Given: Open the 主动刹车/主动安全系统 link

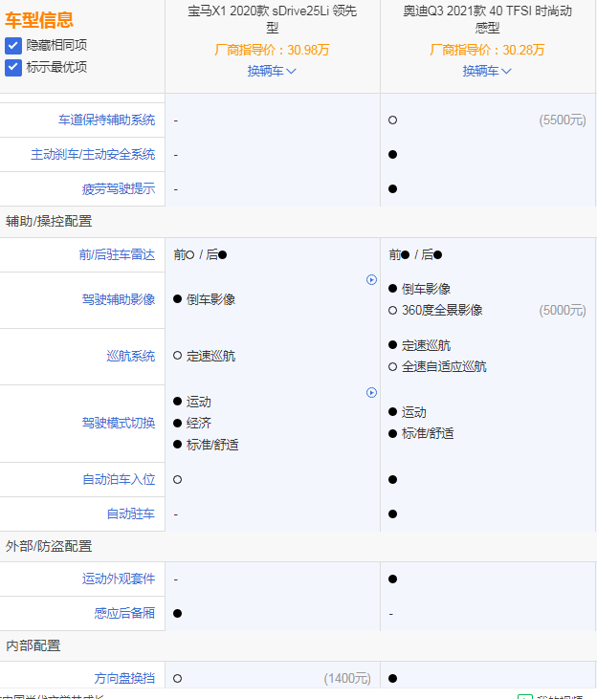Looking at the screenshot, I should click(x=93, y=155).
